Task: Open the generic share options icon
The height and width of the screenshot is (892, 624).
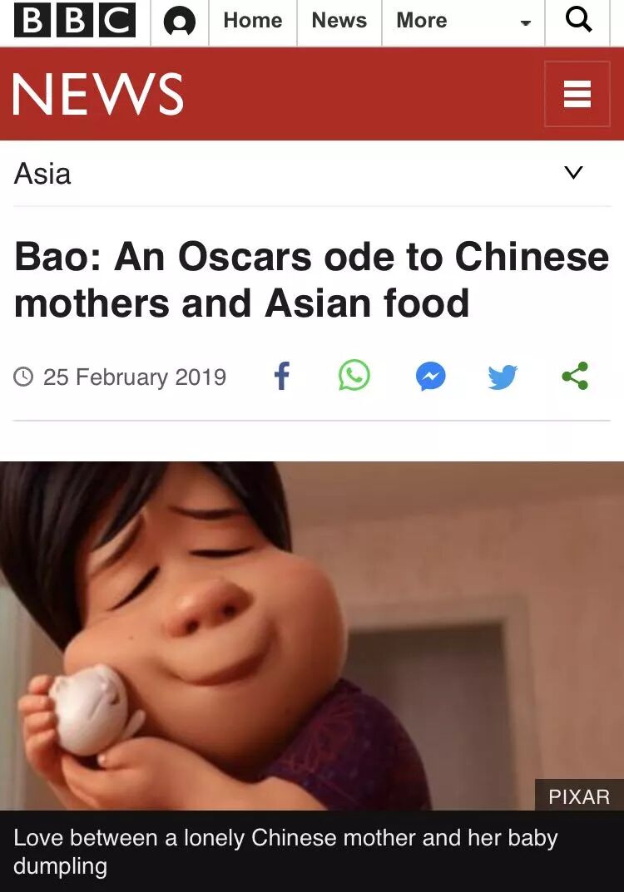Action: tap(575, 376)
